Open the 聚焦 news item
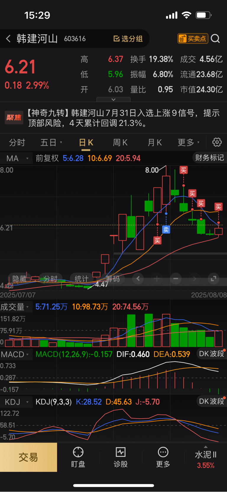 113,118
